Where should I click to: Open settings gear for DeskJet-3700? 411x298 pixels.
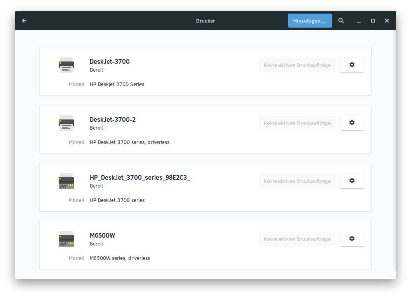click(352, 65)
